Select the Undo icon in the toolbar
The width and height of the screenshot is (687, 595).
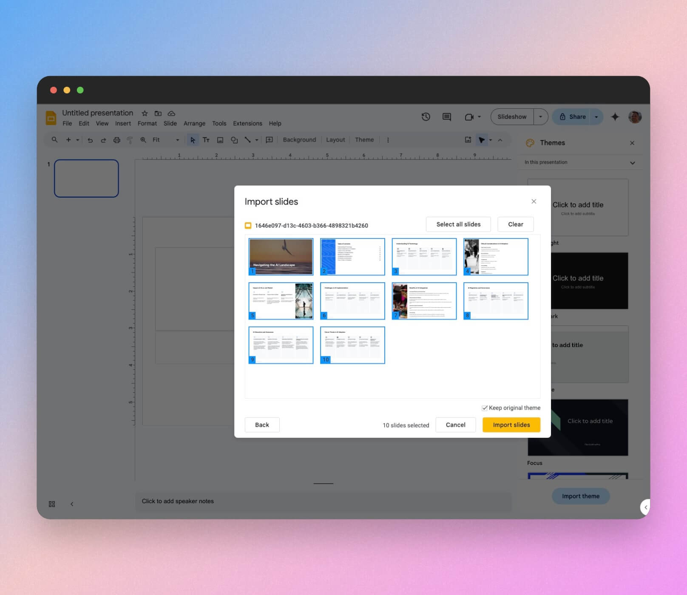click(x=89, y=140)
